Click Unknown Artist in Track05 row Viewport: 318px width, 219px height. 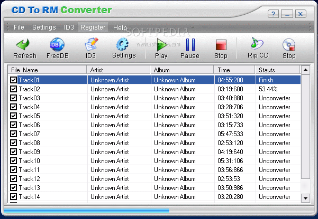click(x=110, y=116)
